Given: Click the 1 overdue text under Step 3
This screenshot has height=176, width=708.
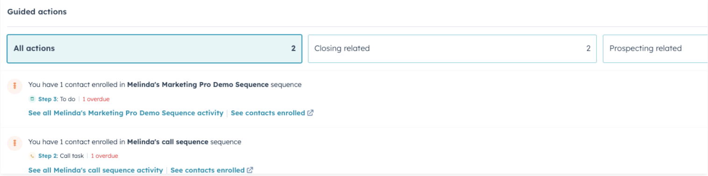Looking at the screenshot, I should (x=96, y=99).
